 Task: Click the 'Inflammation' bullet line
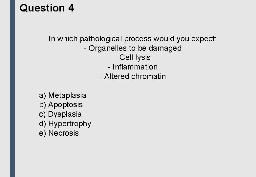click(132, 67)
